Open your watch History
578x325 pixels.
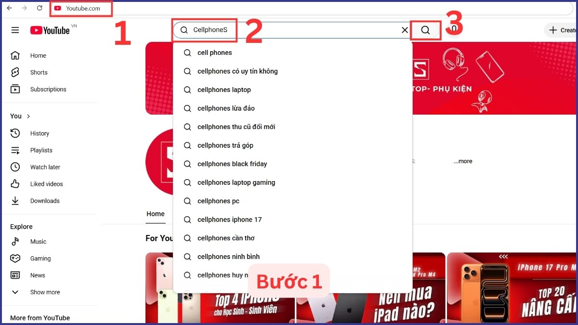click(x=39, y=133)
